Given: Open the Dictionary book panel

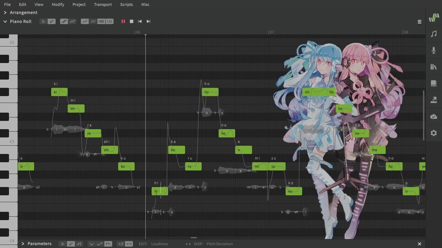Looking at the screenshot, I should coord(434,83).
